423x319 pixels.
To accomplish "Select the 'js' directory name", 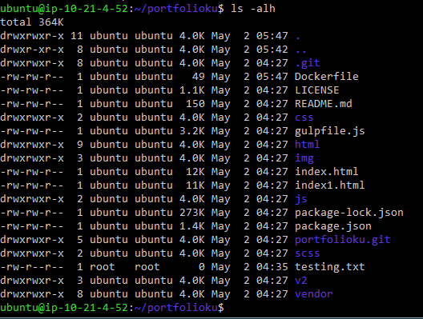I will [x=300, y=199].
